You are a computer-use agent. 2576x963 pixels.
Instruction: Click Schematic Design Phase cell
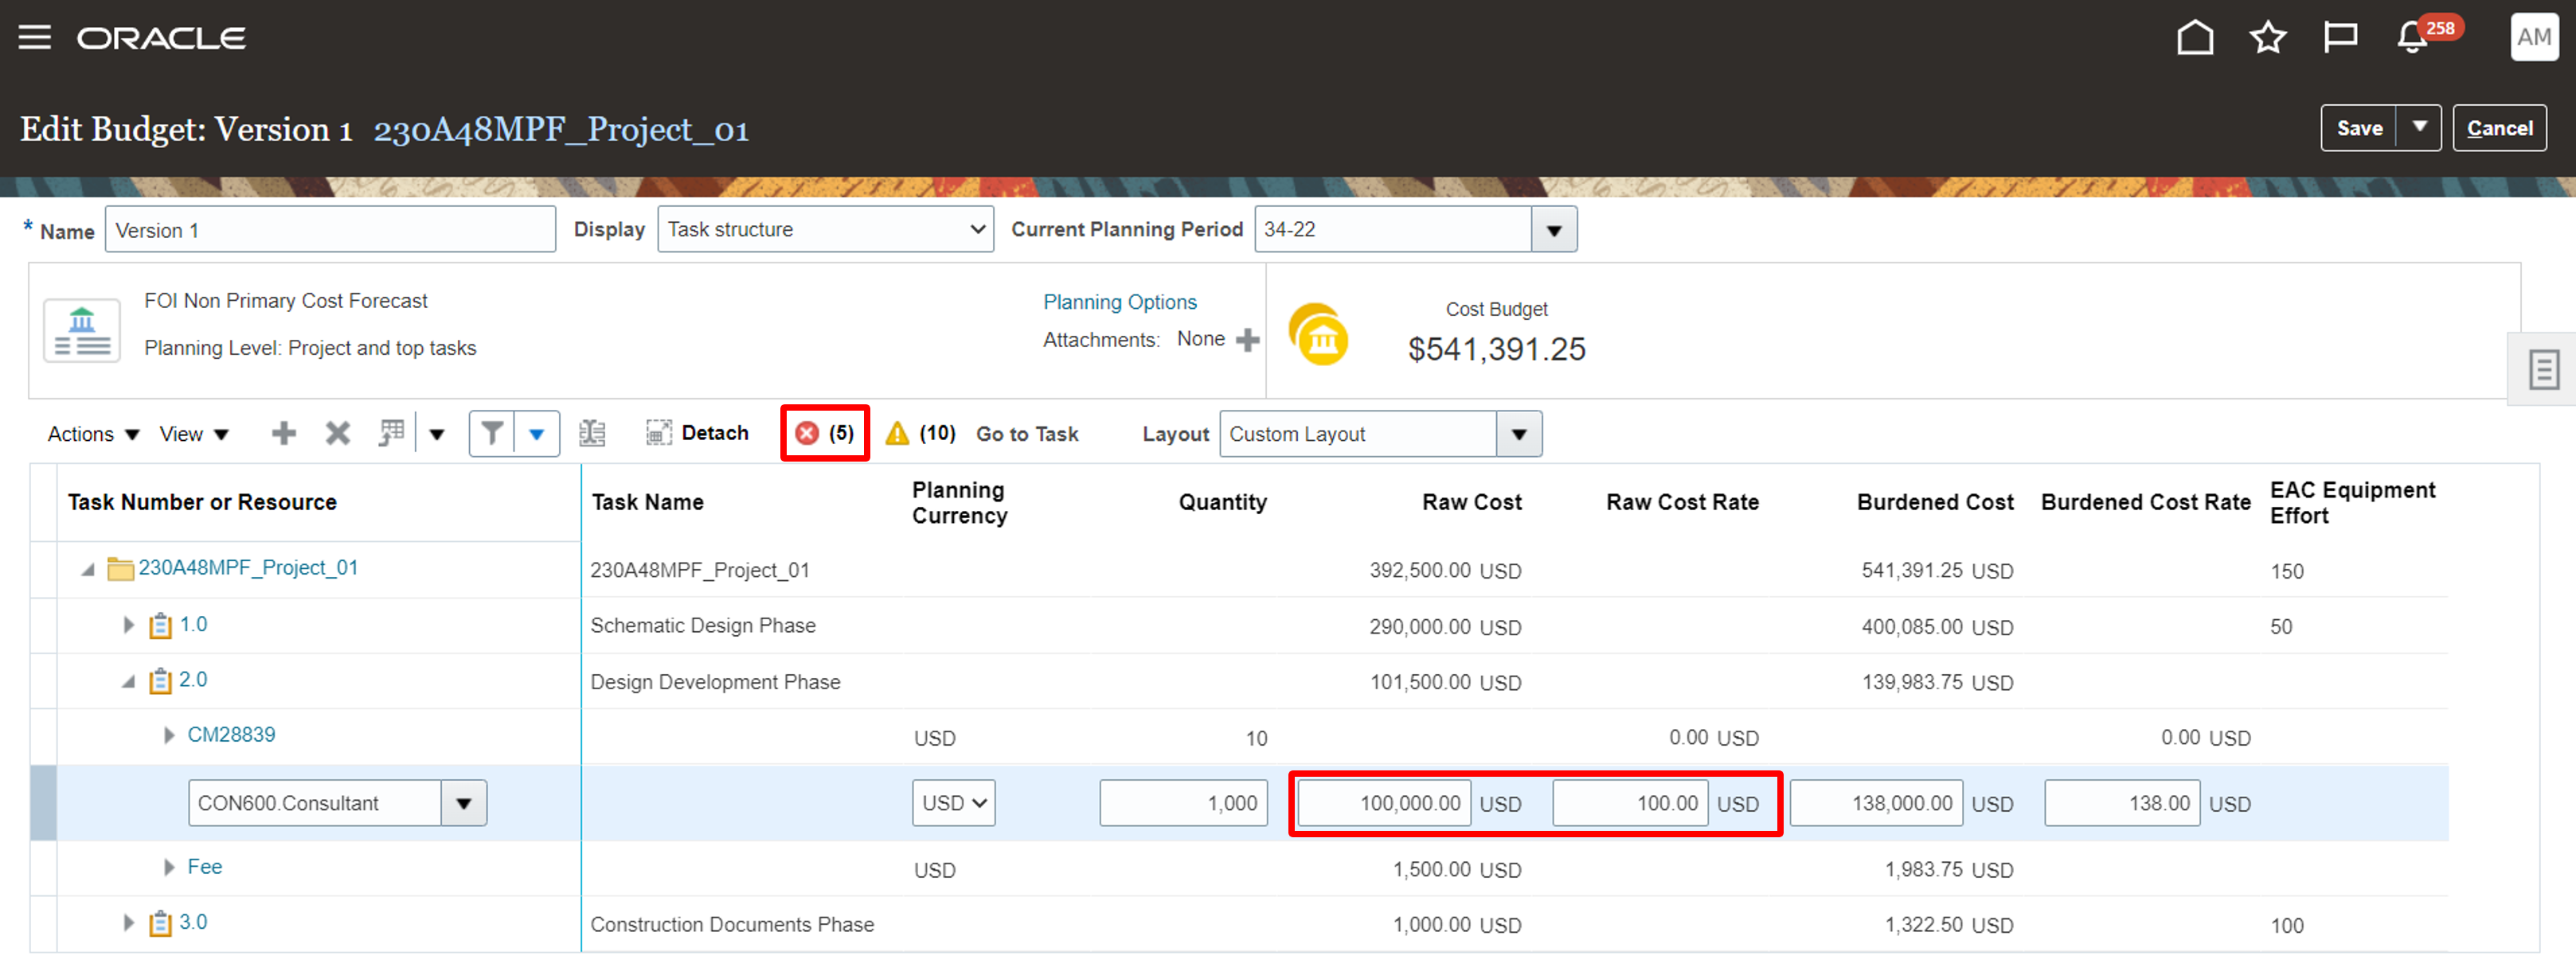click(x=703, y=626)
